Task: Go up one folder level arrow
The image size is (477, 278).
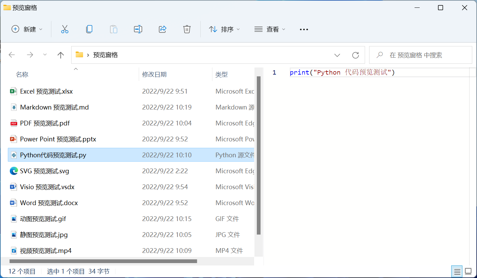Action: [61, 55]
